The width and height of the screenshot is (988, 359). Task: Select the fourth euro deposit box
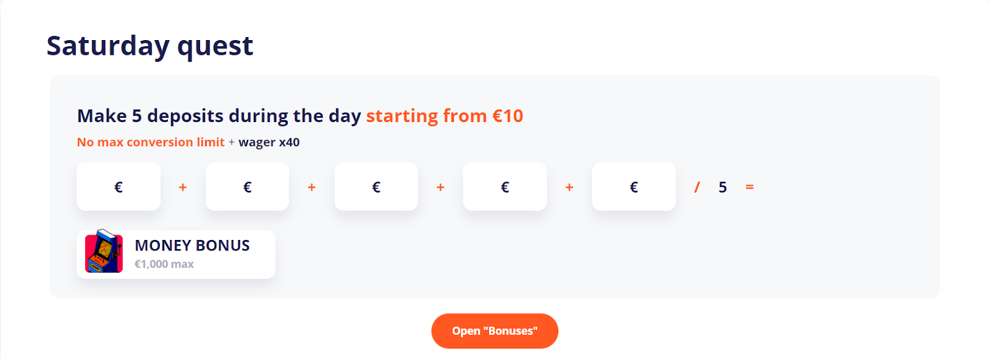[505, 186]
